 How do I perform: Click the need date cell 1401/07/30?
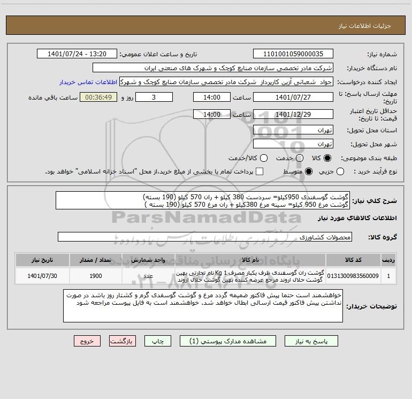pyautogui.click(x=42, y=276)
